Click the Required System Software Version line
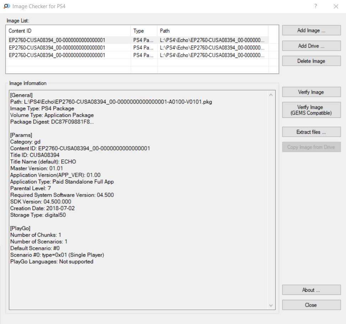Viewport: 346px width, 324px height. (62, 195)
